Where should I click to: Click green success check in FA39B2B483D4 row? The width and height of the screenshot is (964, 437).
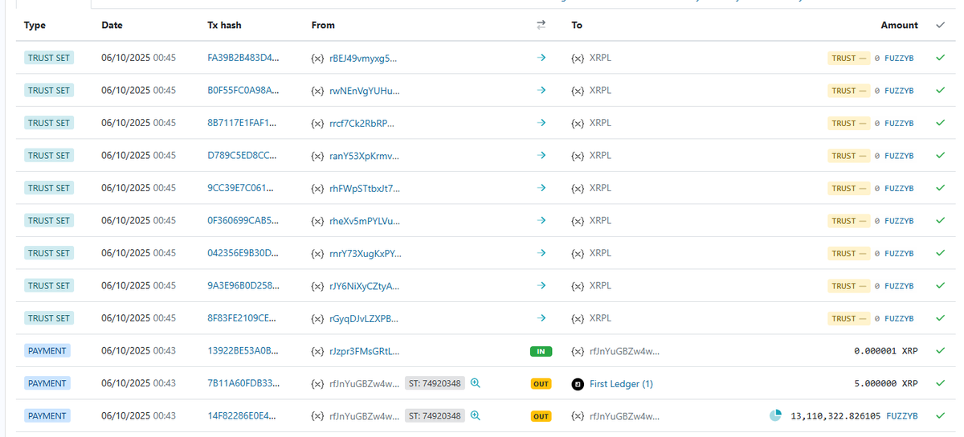click(x=940, y=58)
